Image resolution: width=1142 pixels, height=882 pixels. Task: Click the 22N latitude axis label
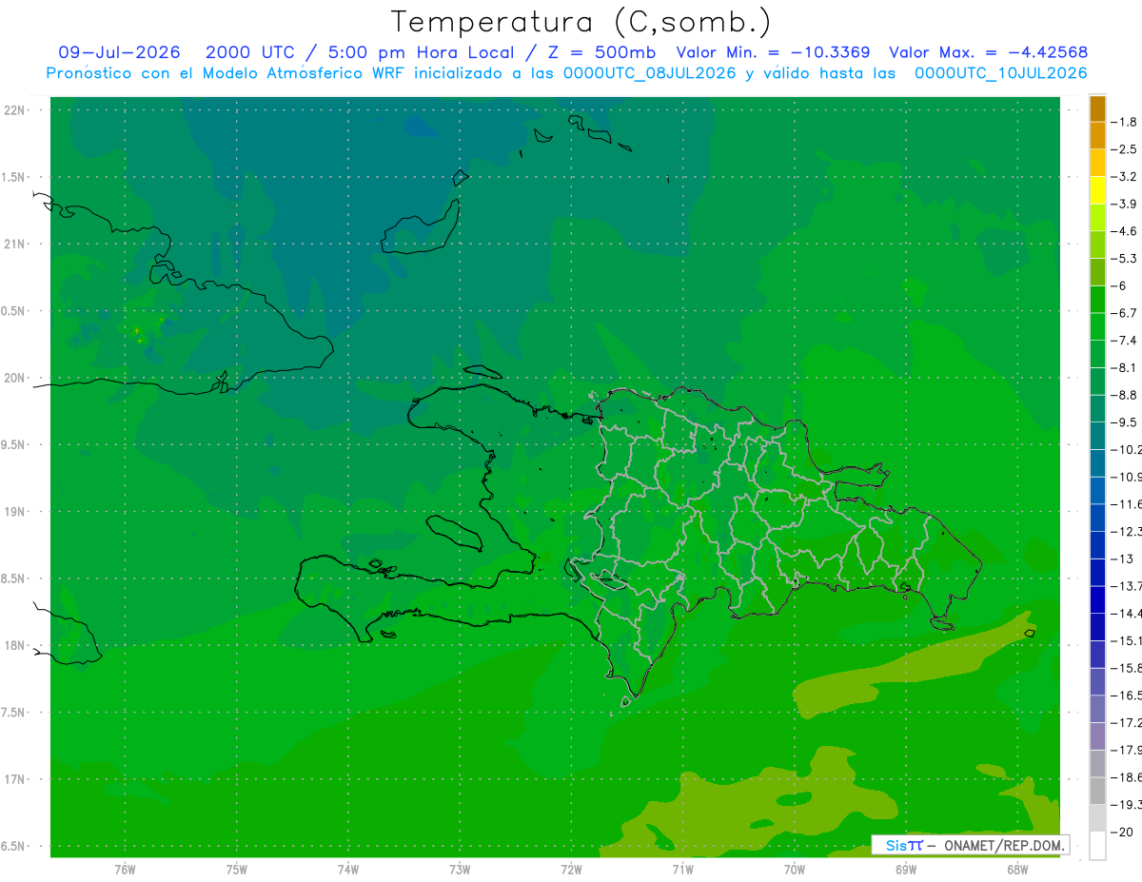coord(15,110)
